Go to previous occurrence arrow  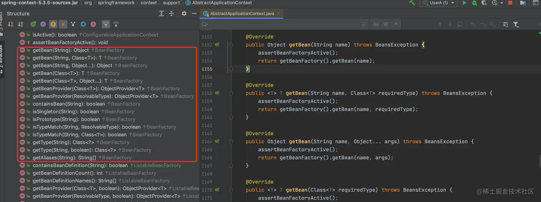440,24
